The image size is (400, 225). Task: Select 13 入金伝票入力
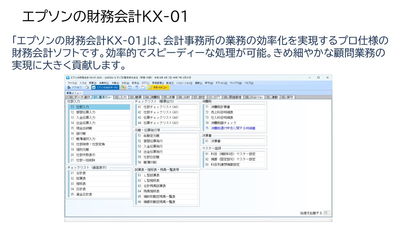[x=99, y=117]
